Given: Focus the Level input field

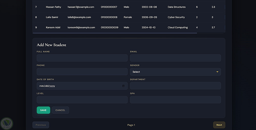Looking at the screenshot, I should pyautogui.click(x=82, y=100).
